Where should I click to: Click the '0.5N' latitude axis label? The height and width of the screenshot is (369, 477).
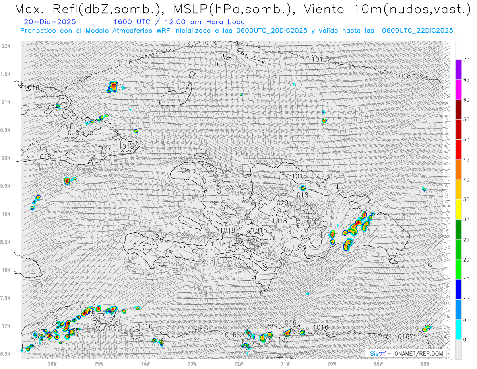[x=6, y=130]
